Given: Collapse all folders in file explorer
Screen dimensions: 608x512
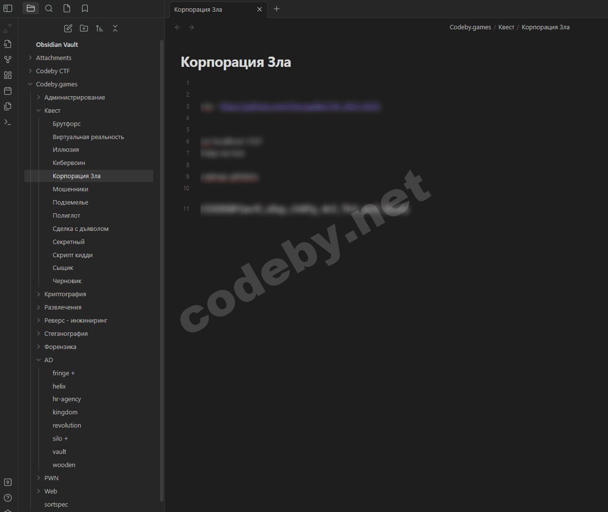Looking at the screenshot, I should pyautogui.click(x=115, y=28).
